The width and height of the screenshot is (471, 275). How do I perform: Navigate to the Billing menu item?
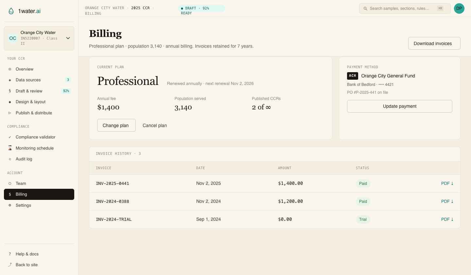point(21,194)
